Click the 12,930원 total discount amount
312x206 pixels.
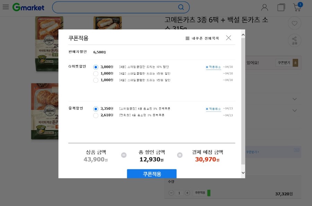(x=151, y=159)
